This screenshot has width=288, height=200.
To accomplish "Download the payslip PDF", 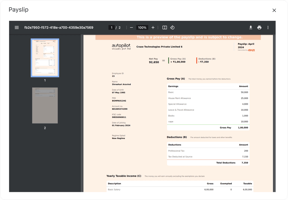I will 250,27.
